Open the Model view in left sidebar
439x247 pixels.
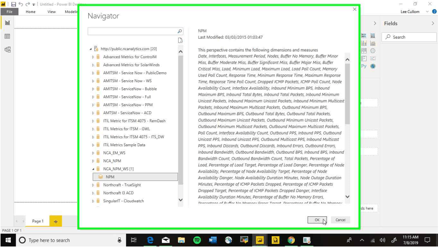[x=8, y=50]
